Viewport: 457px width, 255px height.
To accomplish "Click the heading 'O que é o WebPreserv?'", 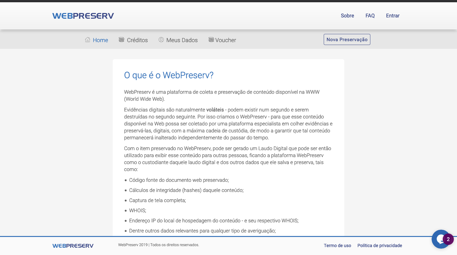I will 169,75.
